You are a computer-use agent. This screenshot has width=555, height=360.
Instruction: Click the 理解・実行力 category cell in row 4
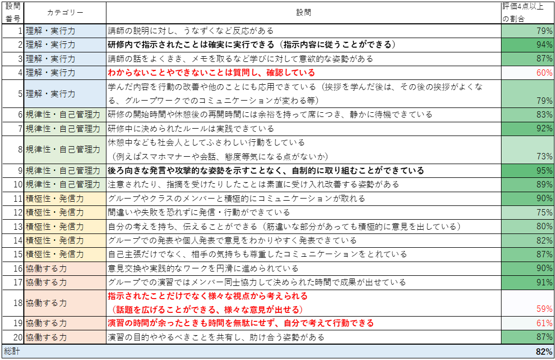tap(65, 73)
